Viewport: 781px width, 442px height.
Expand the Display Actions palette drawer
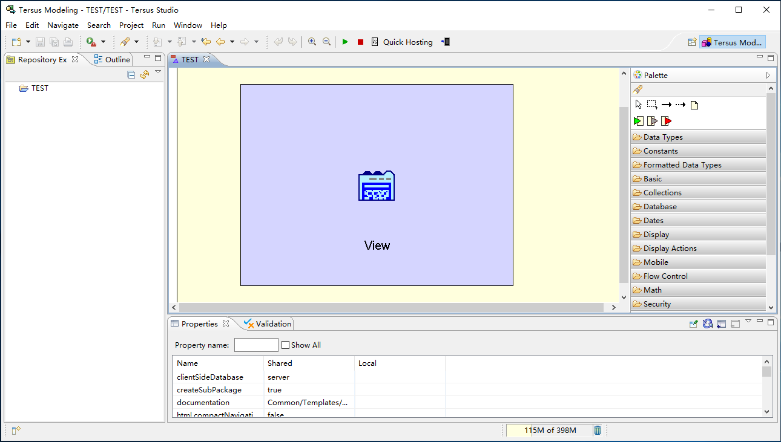(x=698, y=249)
